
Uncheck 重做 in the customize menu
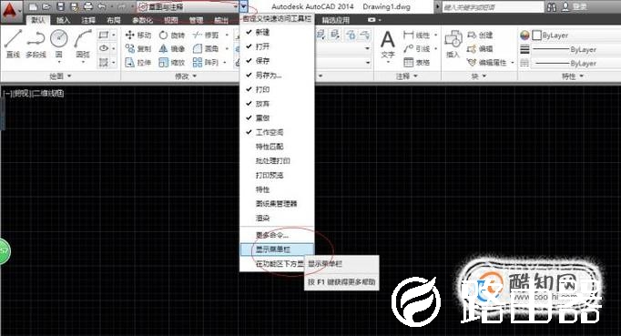pyautogui.click(x=277, y=117)
